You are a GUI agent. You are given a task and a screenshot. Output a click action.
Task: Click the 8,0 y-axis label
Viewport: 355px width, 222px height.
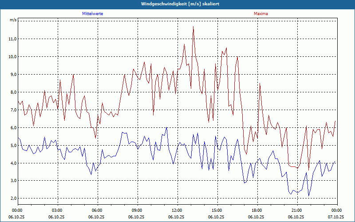[13, 92]
